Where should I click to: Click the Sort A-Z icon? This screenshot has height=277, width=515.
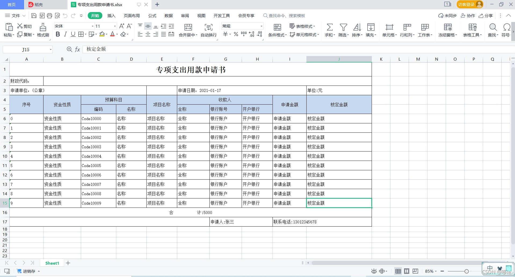(x=357, y=27)
